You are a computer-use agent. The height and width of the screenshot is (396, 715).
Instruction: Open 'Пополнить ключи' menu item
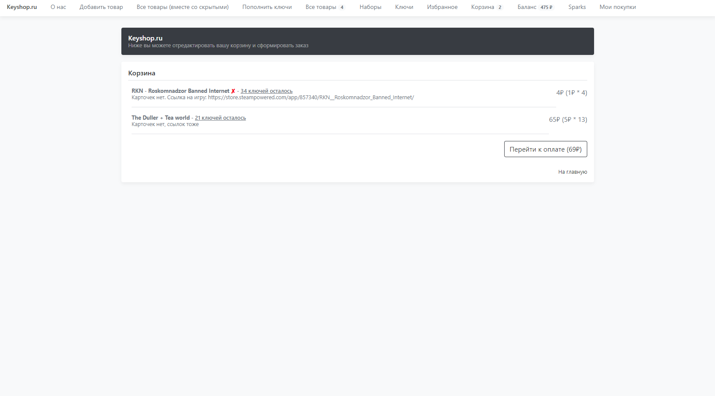(267, 7)
